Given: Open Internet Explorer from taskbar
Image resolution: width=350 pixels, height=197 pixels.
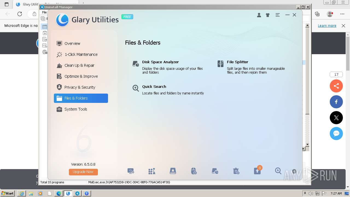Looking at the screenshot, I should coord(21,193).
